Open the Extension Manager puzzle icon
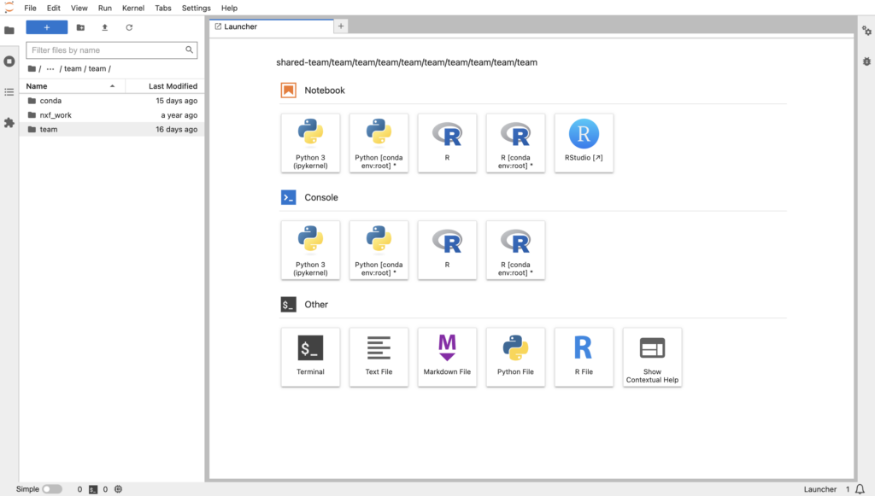The height and width of the screenshot is (496, 875). tap(9, 123)
